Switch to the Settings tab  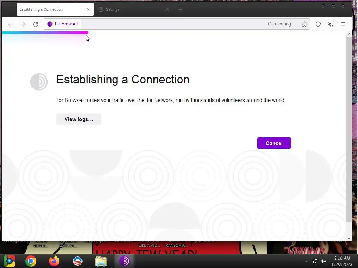[134, 9]
